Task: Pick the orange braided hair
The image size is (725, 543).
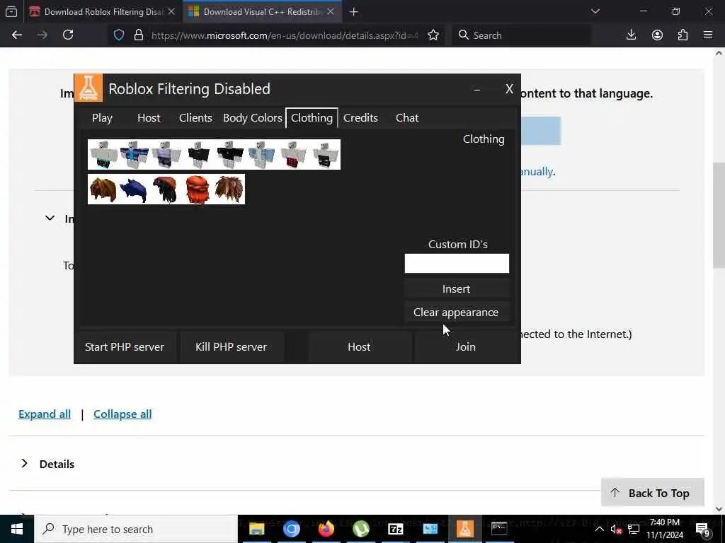Action: tap(198, 189)
